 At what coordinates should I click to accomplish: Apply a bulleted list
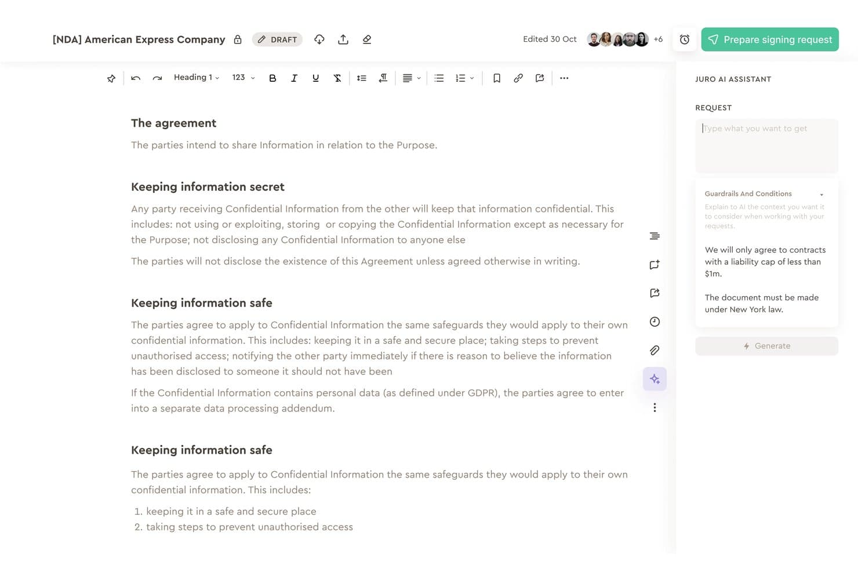tap(439, 78)
